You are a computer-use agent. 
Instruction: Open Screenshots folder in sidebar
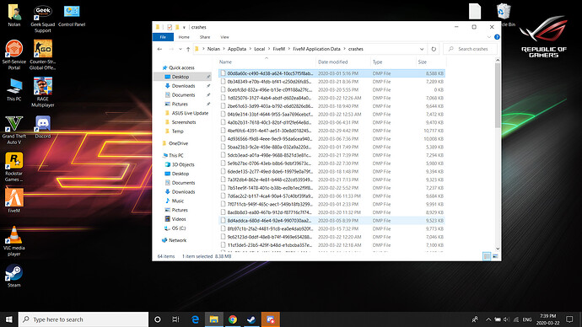(x=184, y=122)
